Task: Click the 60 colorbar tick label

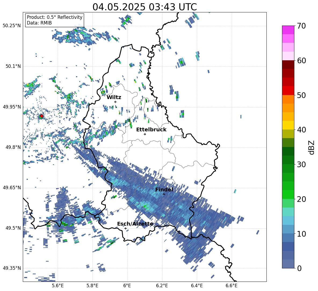Action: click(301, 61)
